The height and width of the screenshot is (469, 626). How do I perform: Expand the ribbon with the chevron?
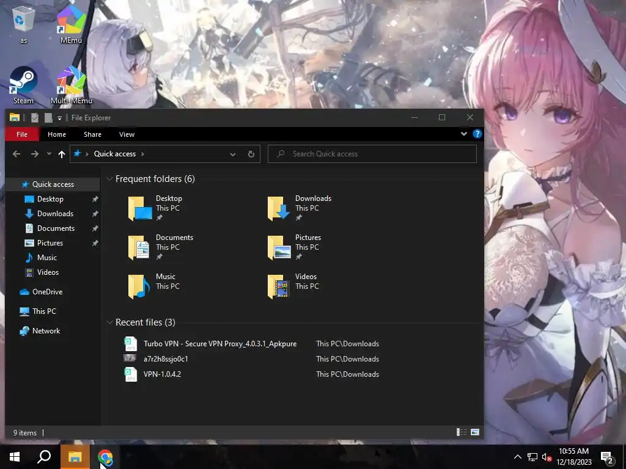(464, 134)
